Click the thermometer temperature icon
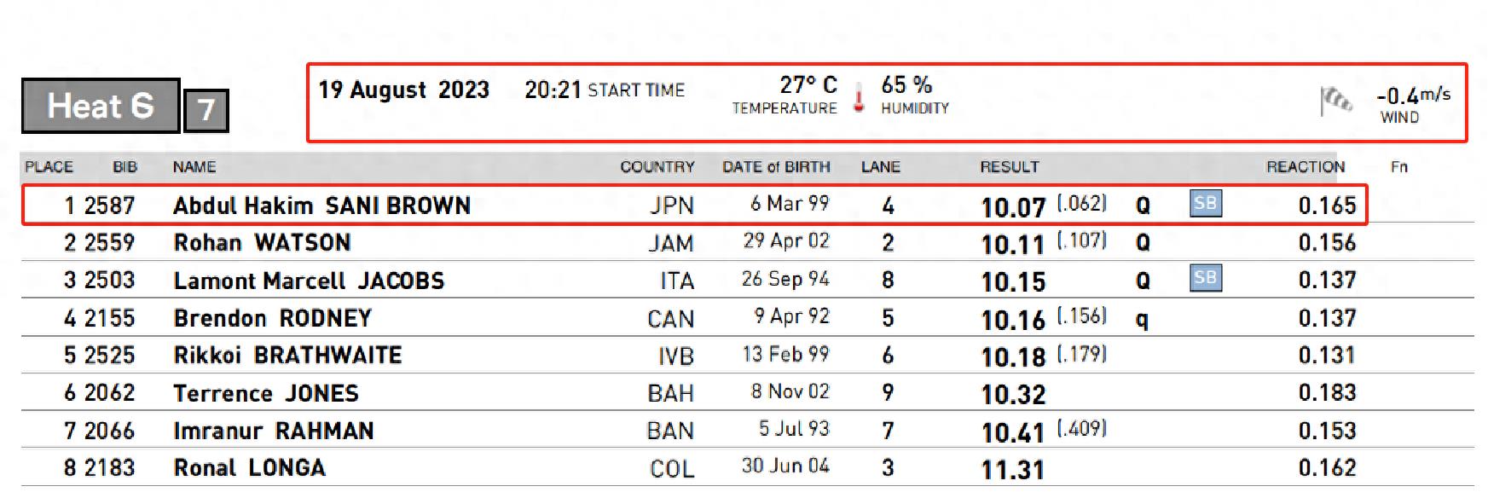 (859, 97)
